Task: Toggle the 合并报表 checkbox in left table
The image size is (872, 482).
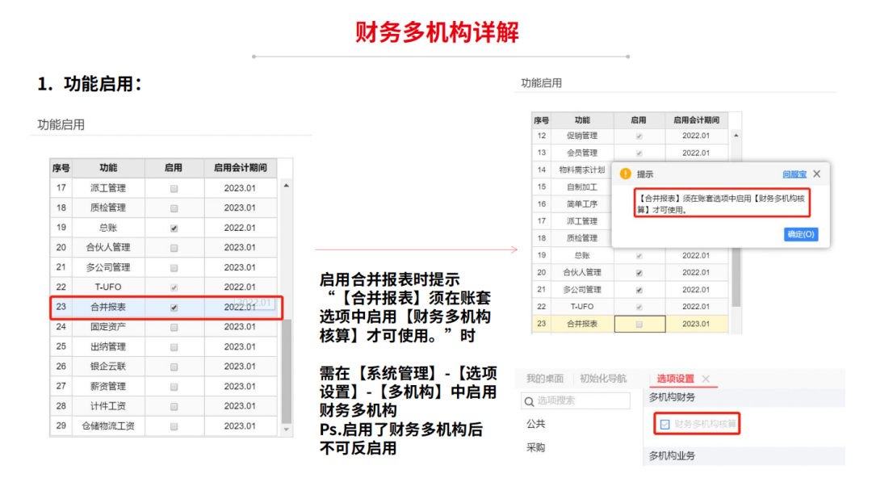Action: click(174, 308)
